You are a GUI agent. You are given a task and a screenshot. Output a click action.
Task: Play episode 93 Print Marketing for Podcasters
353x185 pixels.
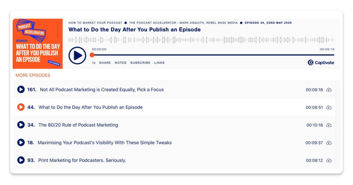pyautogui.click(x=21, y=160)
